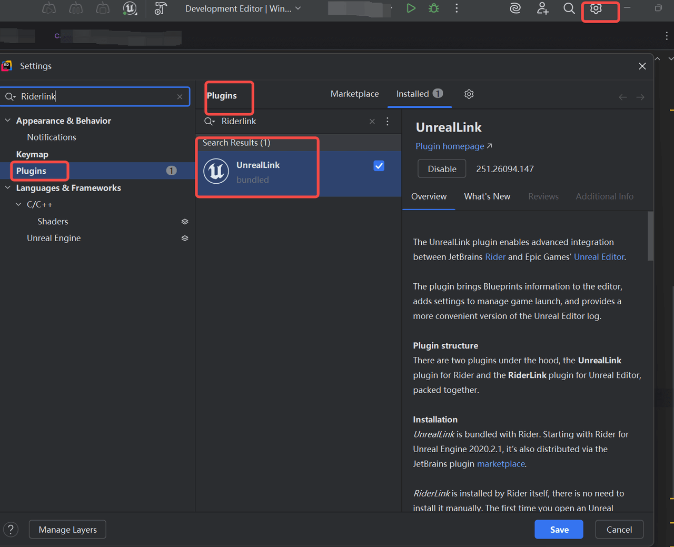Collapse the Appearance & Behavior section
674x547 pixels.
[8, 121]
